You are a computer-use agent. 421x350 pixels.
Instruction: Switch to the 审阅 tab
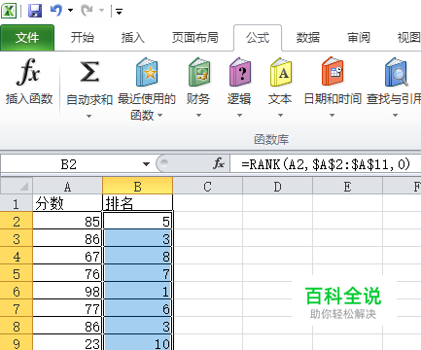359,38
